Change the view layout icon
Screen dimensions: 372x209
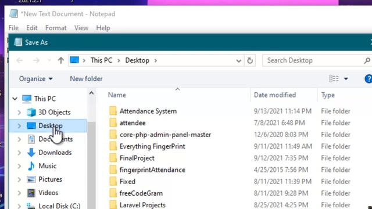pyautogui.click(x=334, y=78)
